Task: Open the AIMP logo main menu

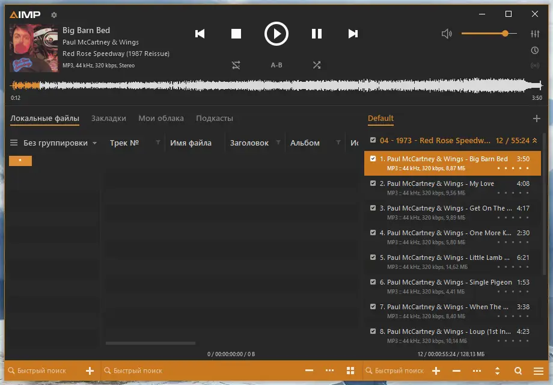Action: pyautogui.click(x=25, y=14)
